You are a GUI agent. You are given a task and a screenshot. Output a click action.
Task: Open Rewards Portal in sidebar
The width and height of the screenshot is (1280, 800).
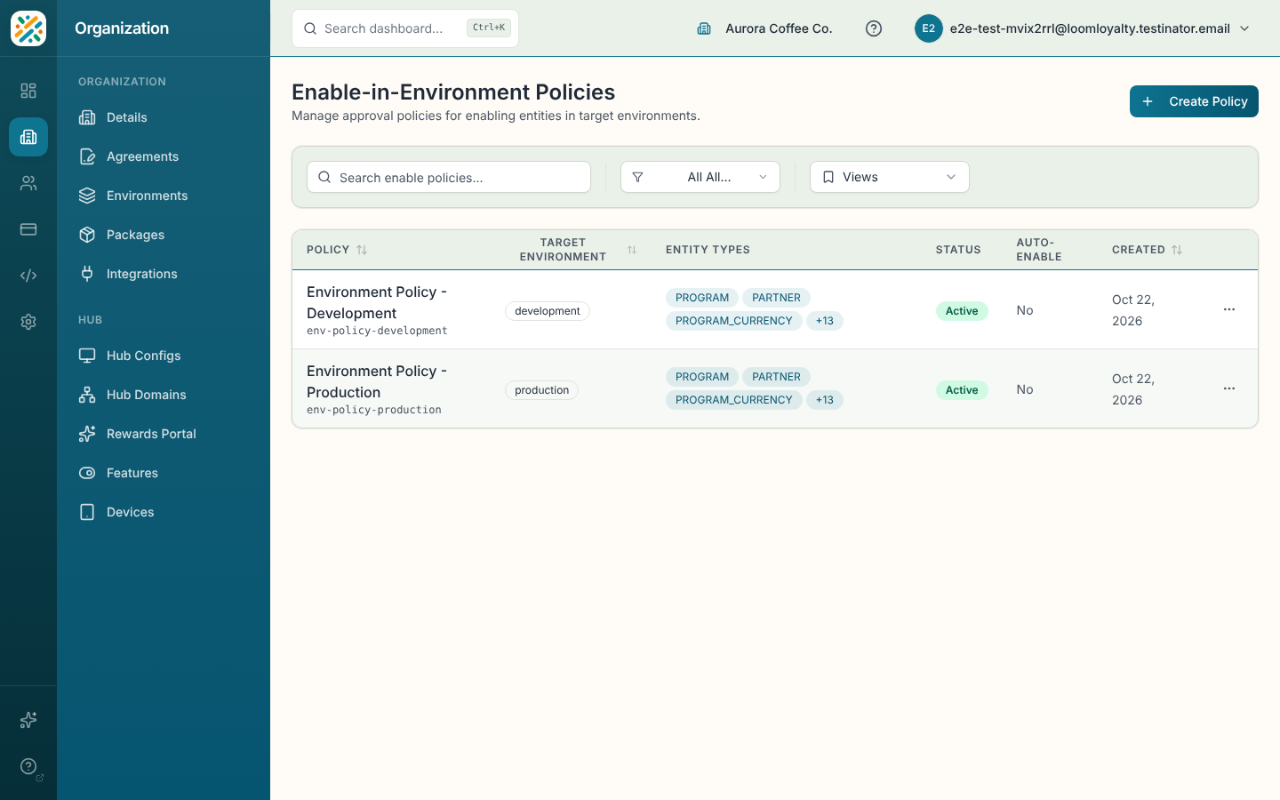point(164,434)
